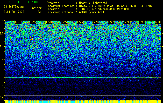This screenshot has height=103, width=163.
Task: Click the file name 1001301720.png
Action: click(x=13, y=7)
